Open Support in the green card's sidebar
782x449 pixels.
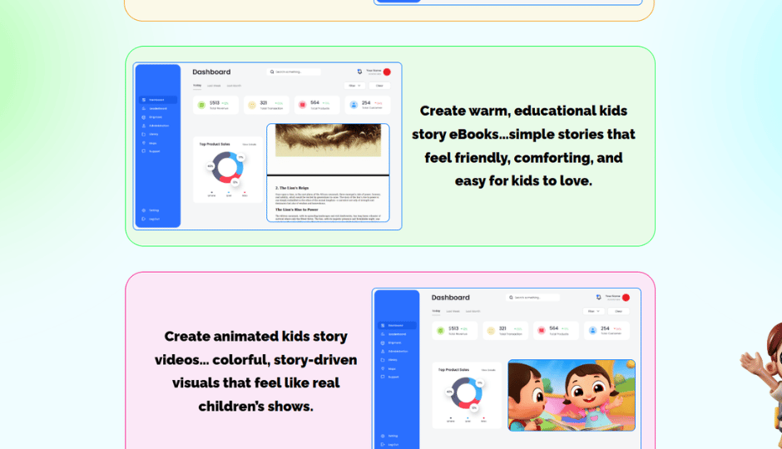[x=151, y=151]
